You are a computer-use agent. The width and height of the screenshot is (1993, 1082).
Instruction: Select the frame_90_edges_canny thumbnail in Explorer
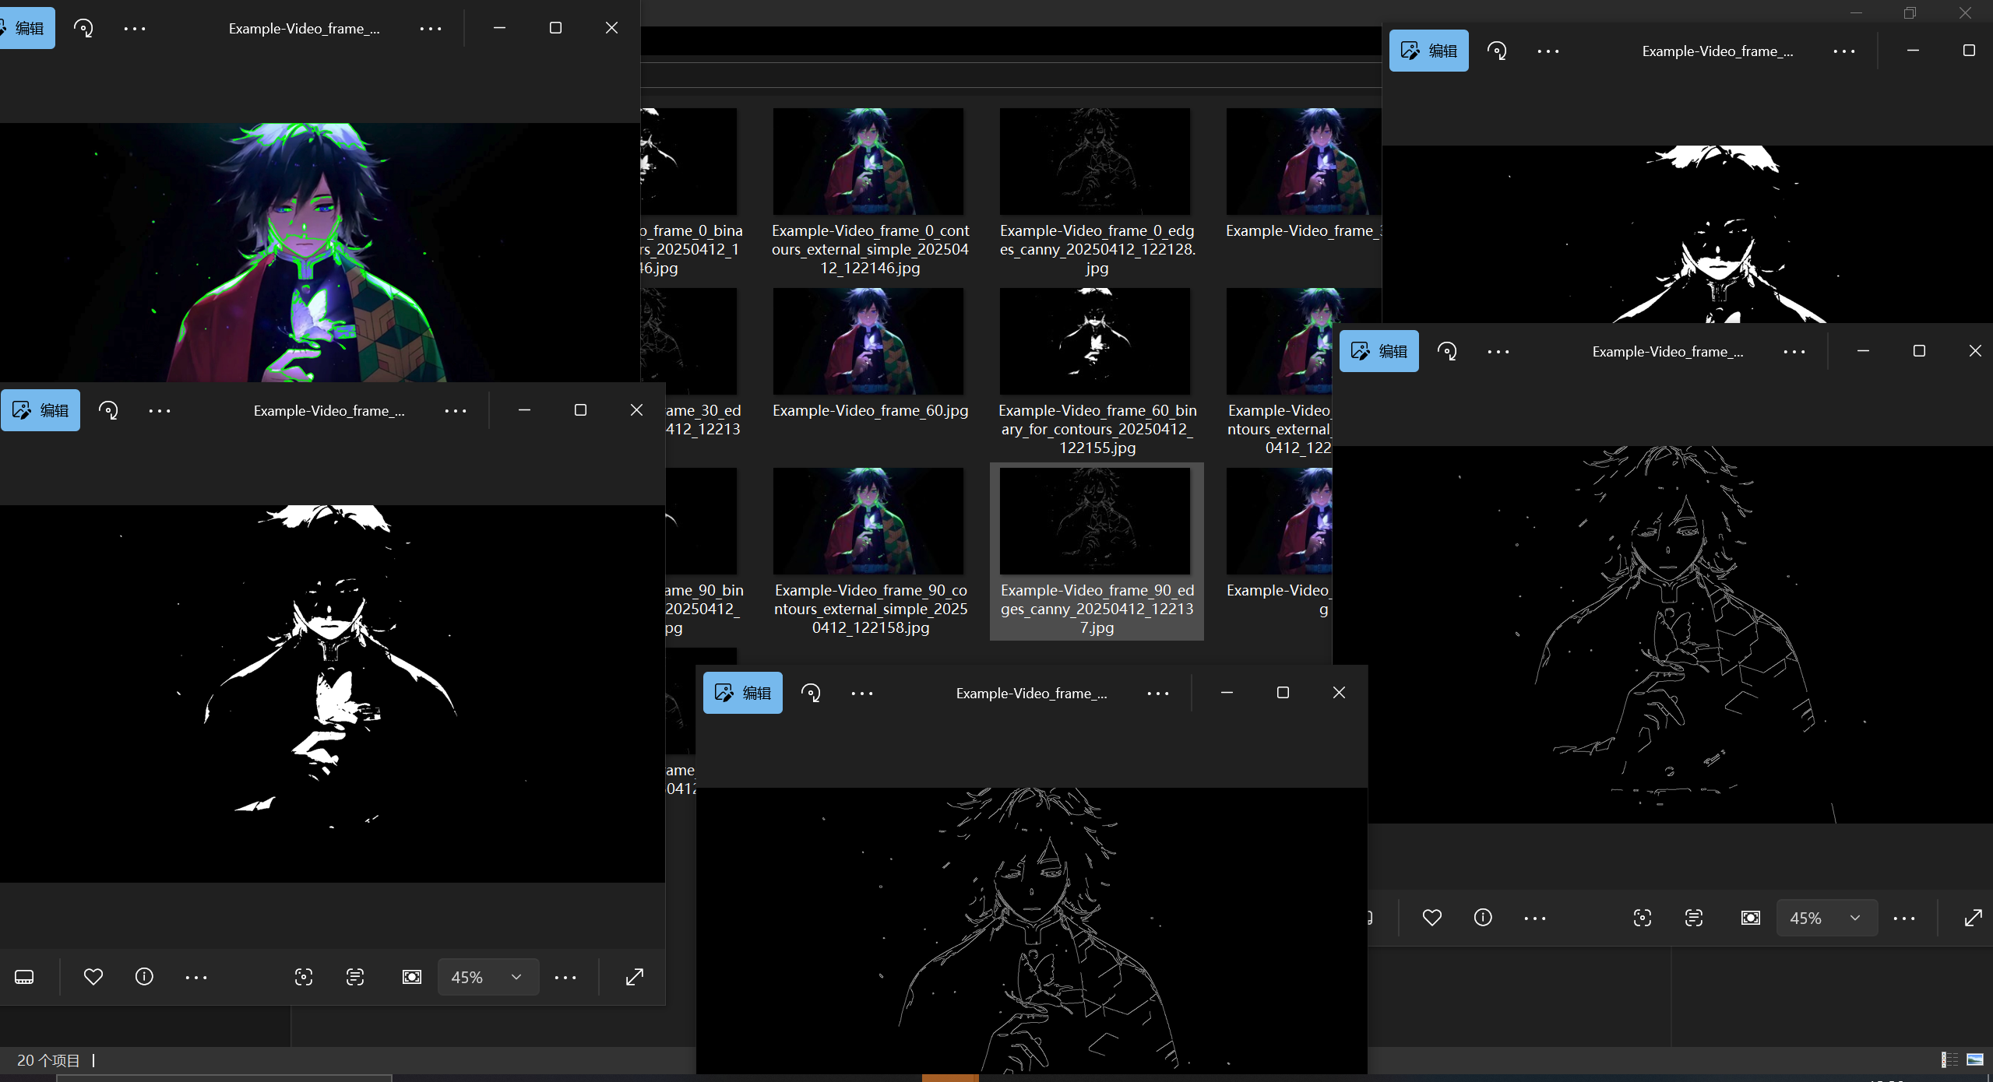[1095, 520]
